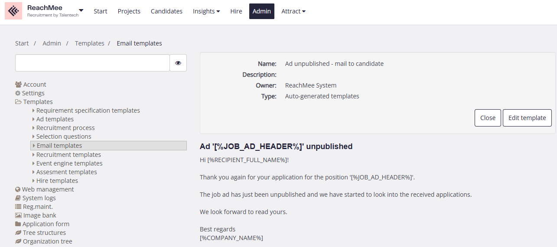Viewport: 557px width, 247px height.
Task: Open the Insights dropdown menu
Action: coord(206,11)
